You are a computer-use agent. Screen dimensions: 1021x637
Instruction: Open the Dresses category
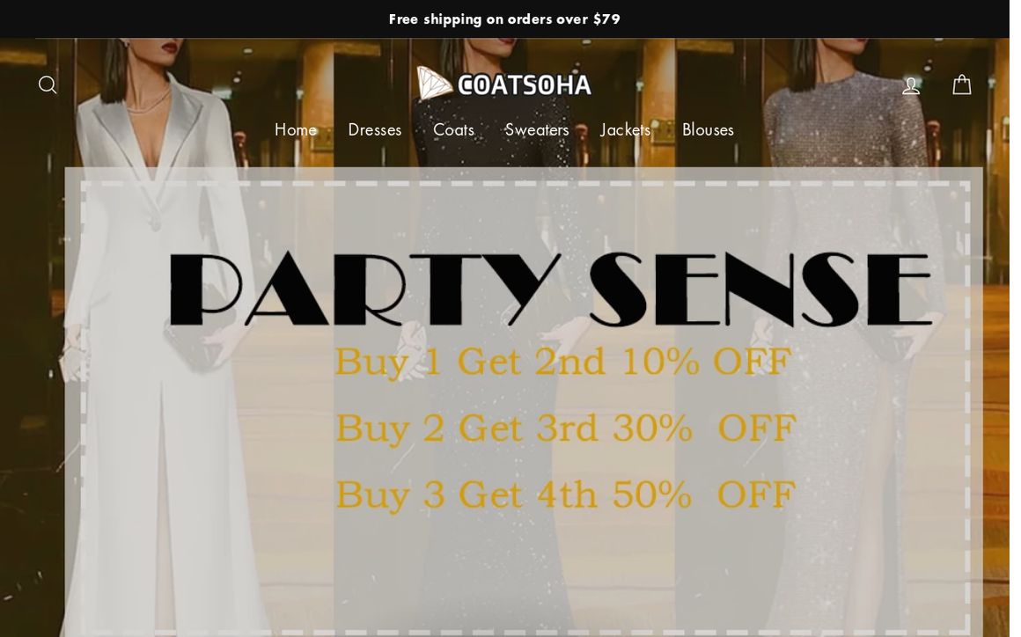click(374, 129)
